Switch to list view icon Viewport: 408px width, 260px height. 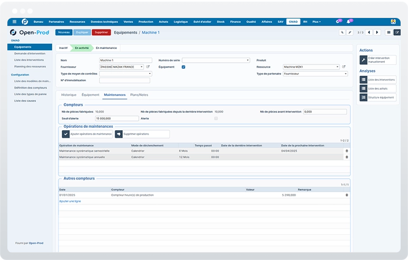pyautogui.click(x=388, y=32)
